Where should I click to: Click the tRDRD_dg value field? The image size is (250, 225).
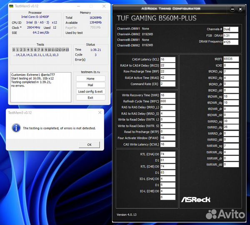231,78
